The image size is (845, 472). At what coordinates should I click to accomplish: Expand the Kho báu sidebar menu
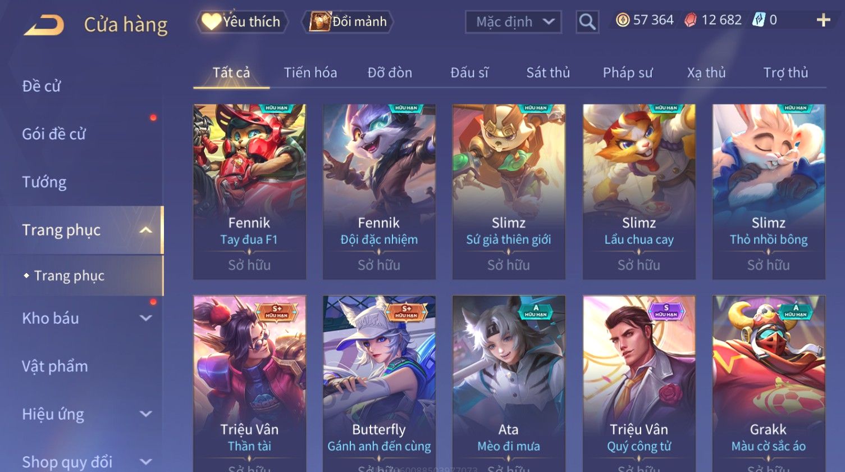tap(146, 318)
